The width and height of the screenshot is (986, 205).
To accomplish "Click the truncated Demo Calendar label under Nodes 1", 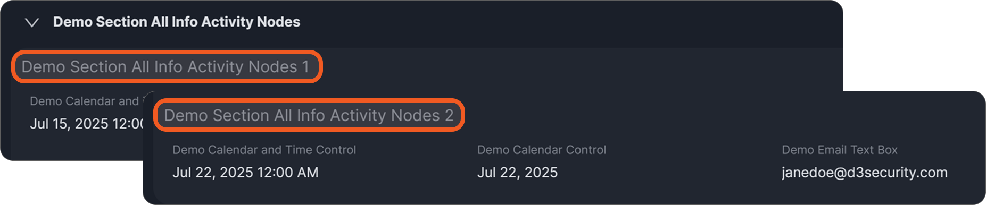I will [86, 101].
